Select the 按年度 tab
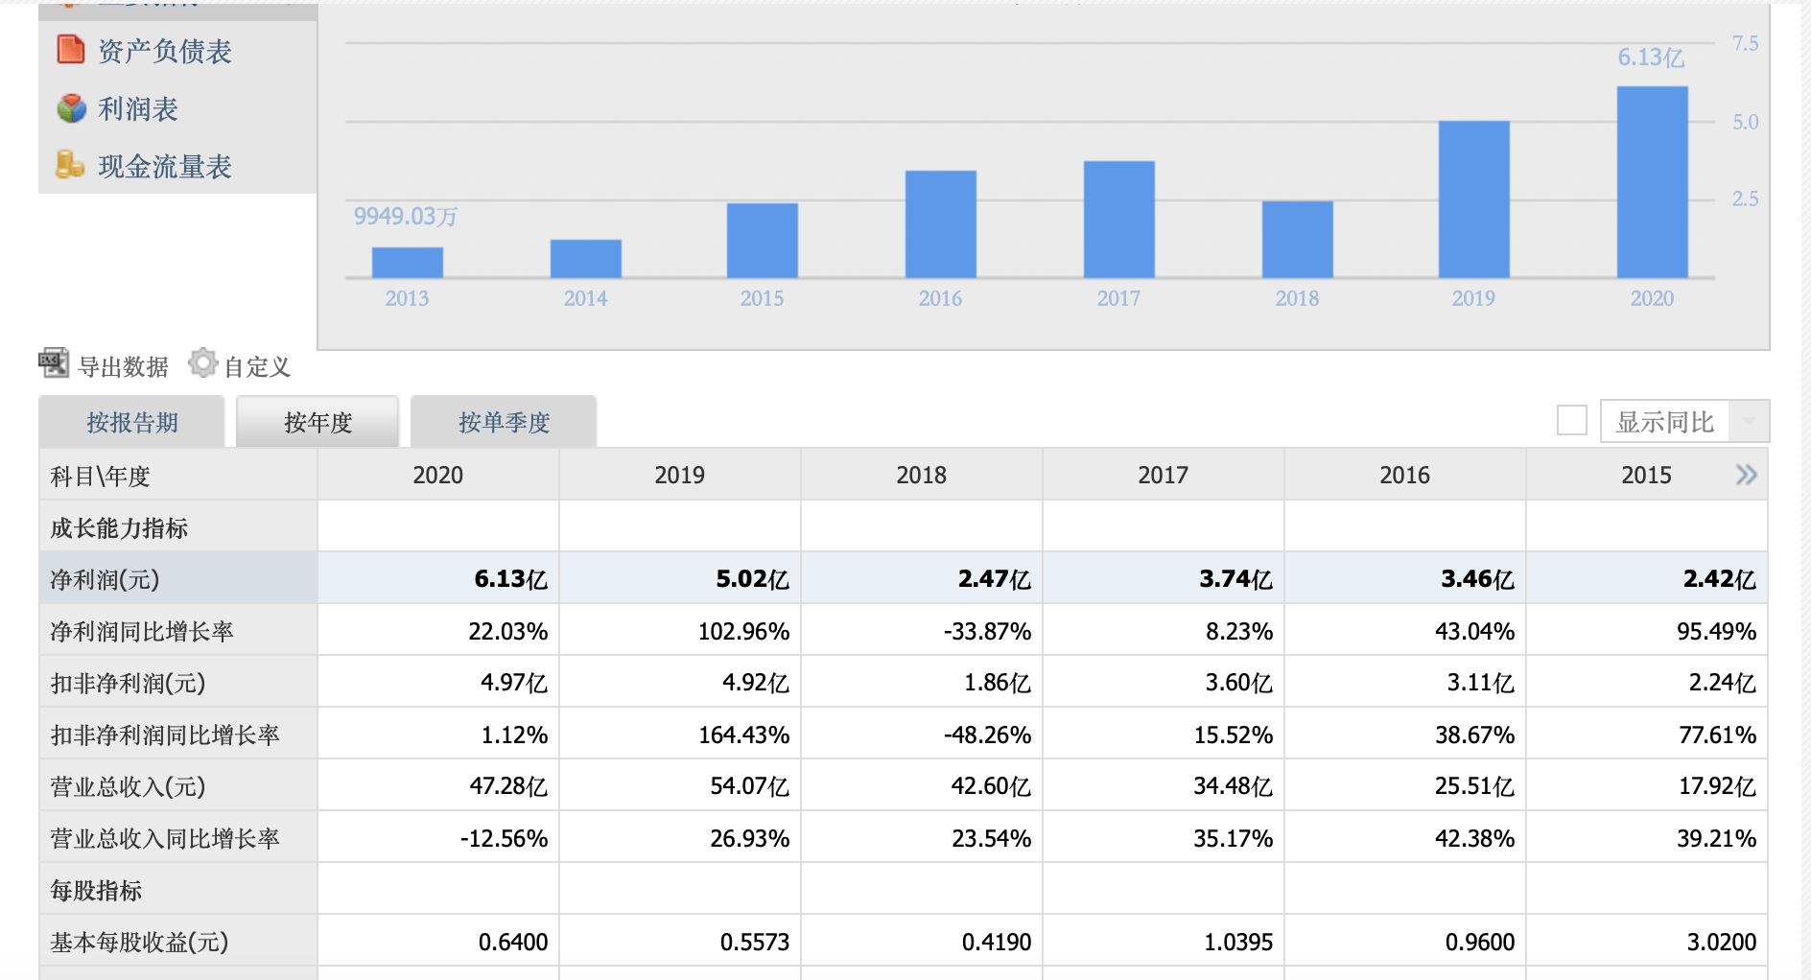 coord(318,422)
